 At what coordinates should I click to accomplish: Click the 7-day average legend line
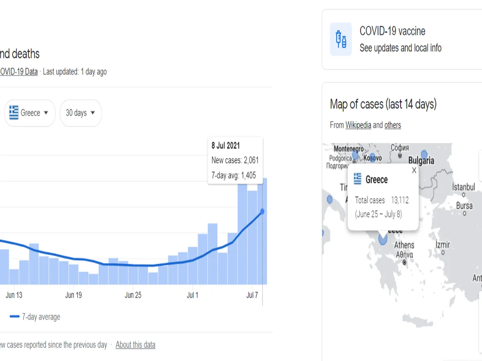point(15,316)
